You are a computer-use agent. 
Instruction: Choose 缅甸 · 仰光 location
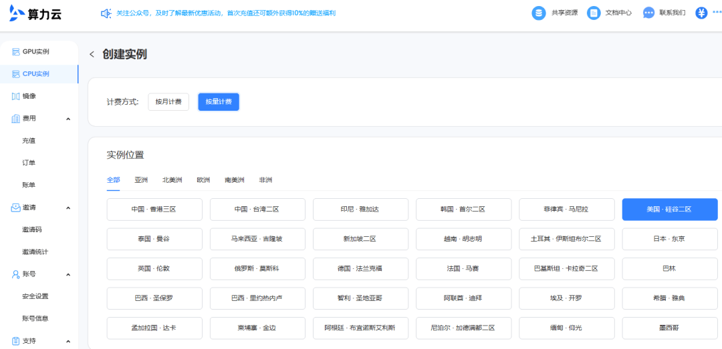pyautogui.click(x=567, y=328)
